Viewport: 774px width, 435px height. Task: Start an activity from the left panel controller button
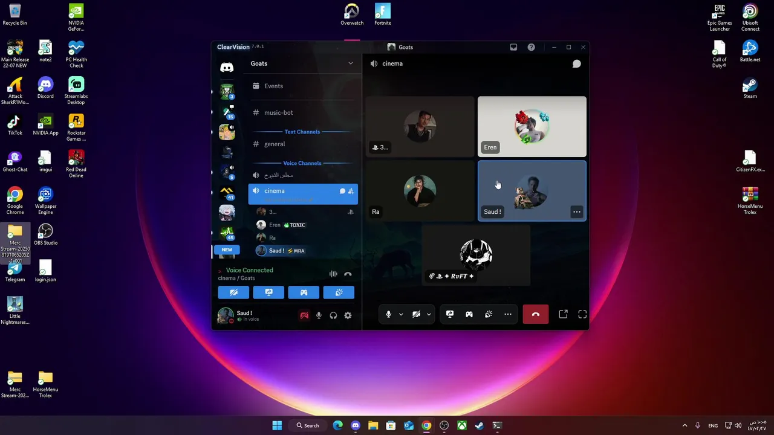click(304, 292)
